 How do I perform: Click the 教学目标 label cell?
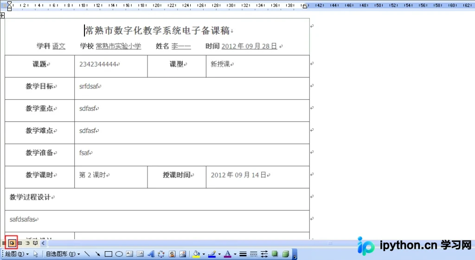pyautogui.click(x=40, y=89)
